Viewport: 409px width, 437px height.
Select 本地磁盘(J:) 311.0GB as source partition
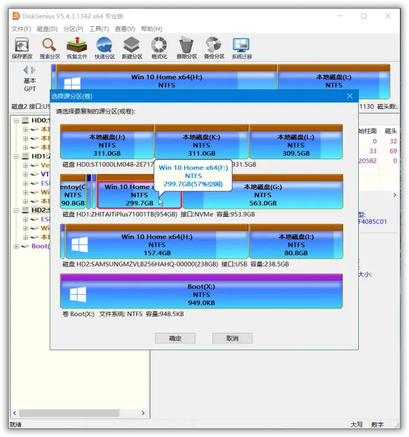coord(107,141)
